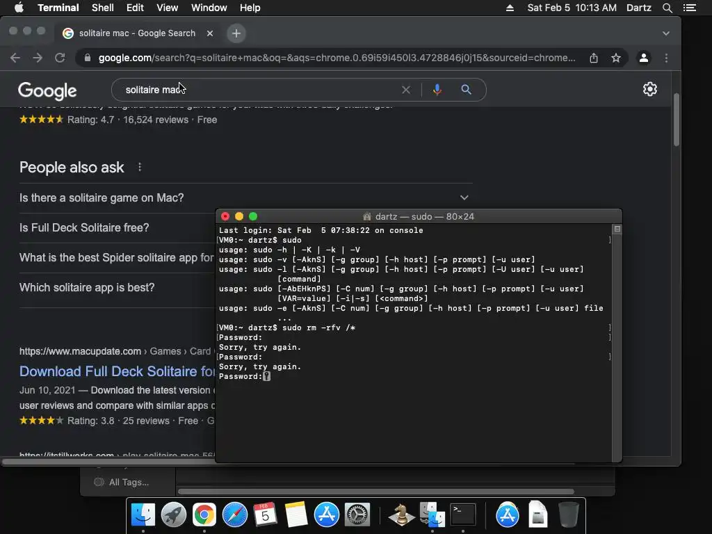Open Calendar from the Dock
This screenshot has width=712, height=534.
point(265,515)
